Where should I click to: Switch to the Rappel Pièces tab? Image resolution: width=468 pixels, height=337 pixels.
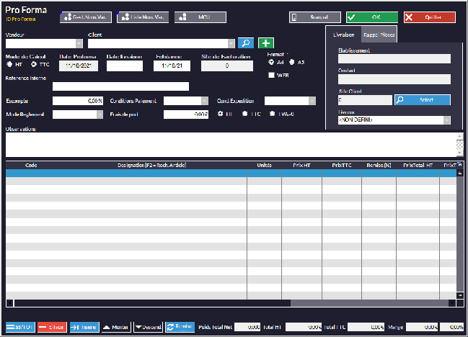click(x=378, y=35)
